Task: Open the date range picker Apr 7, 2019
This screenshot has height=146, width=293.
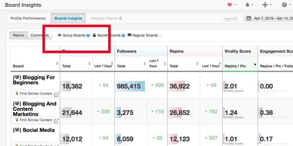Action: 271,18
